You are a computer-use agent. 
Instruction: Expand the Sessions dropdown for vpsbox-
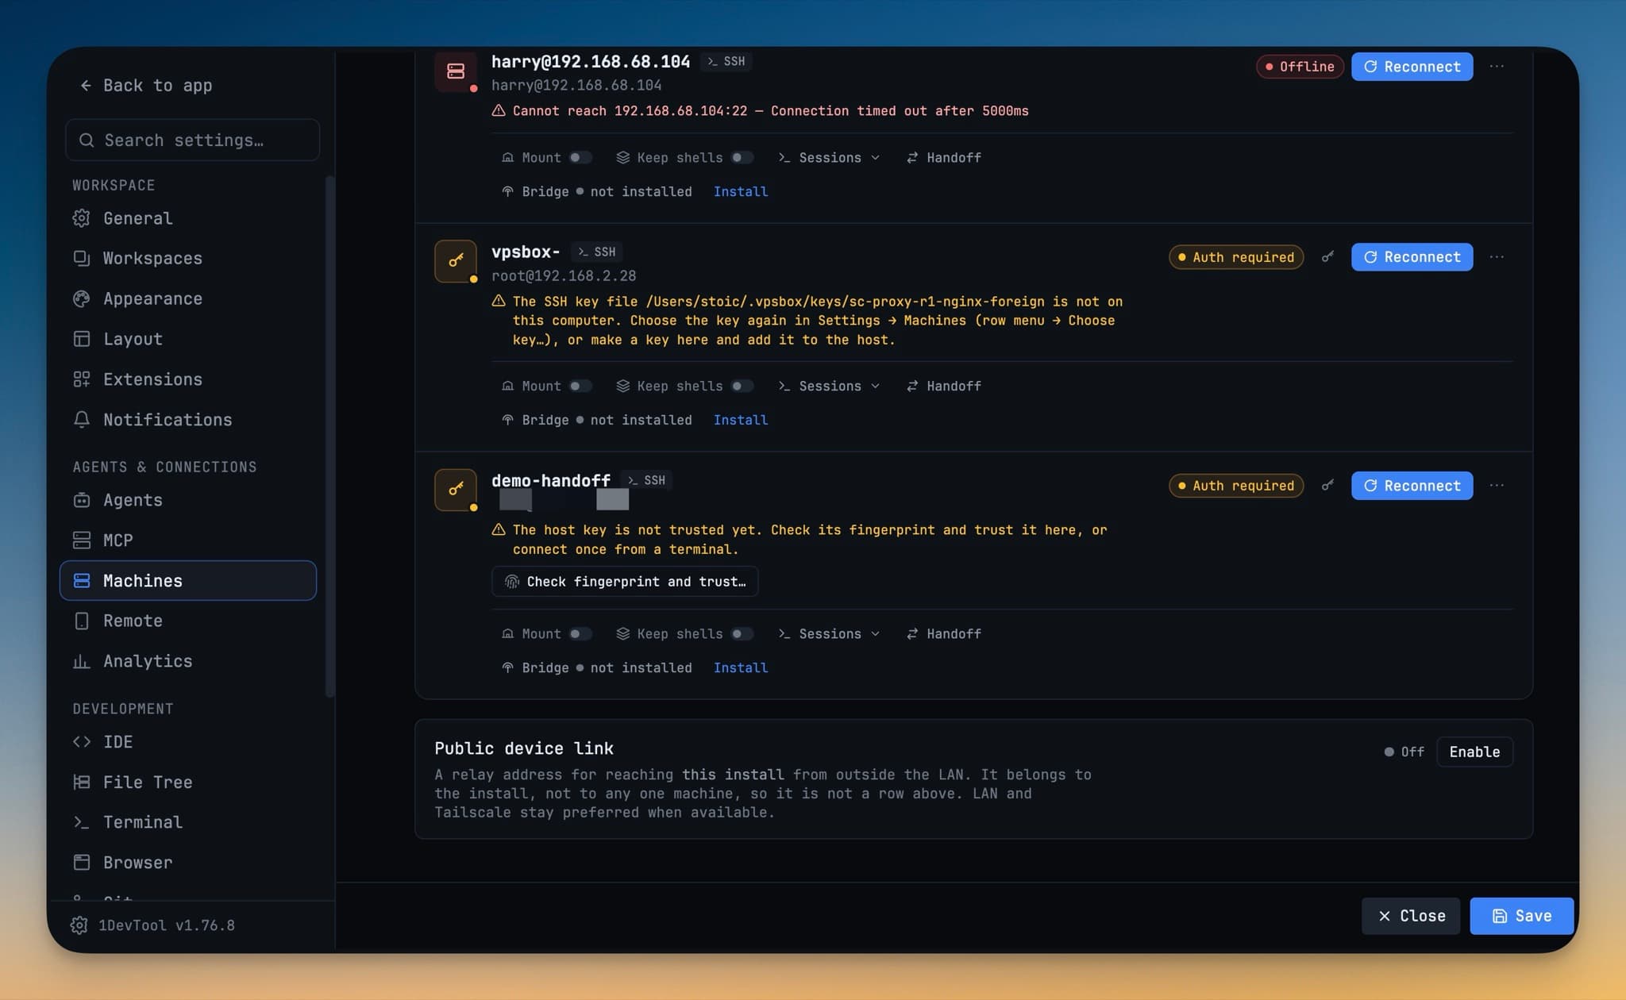coord(829,387)
